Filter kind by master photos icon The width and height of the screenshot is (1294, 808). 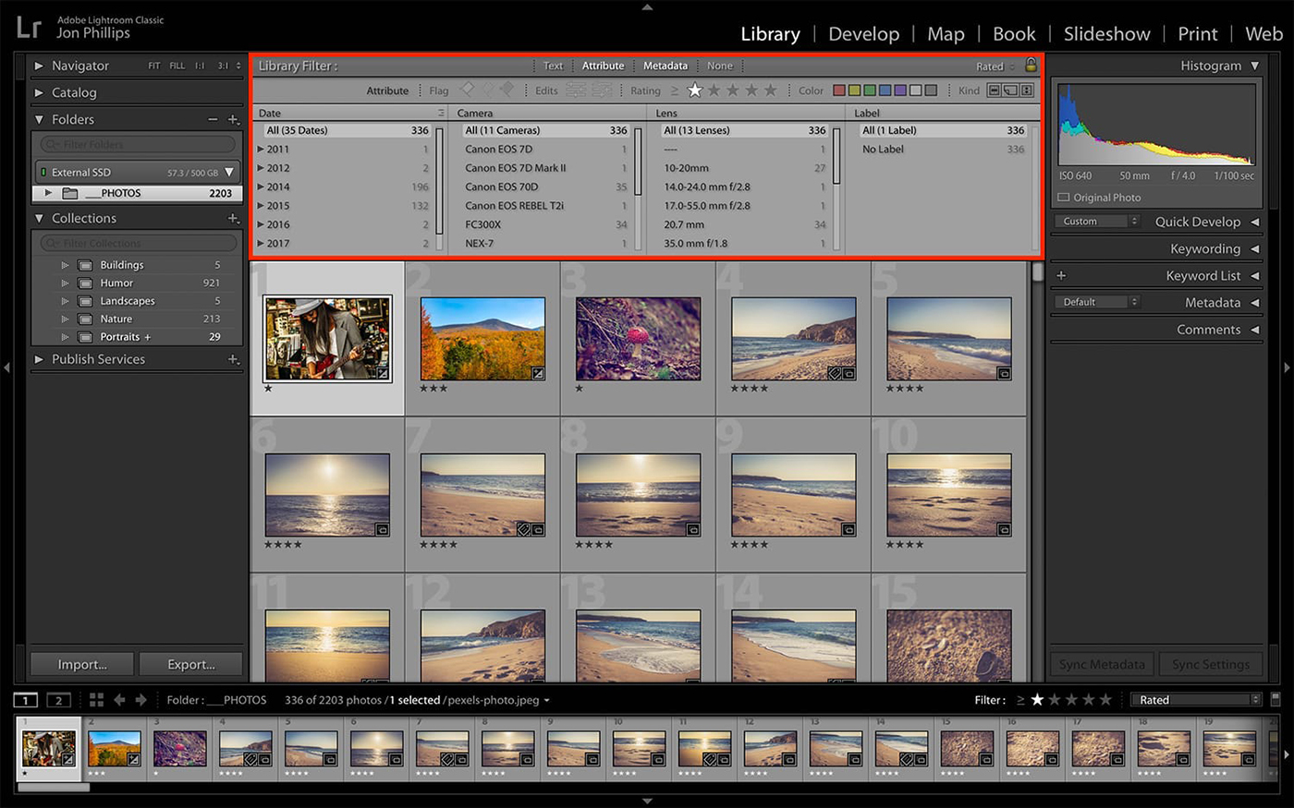995,90
